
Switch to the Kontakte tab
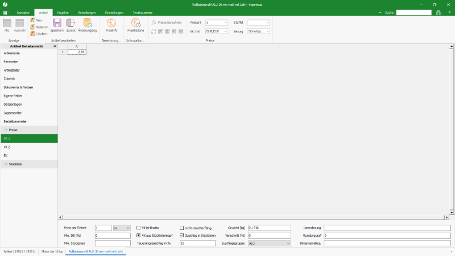(x=23, y=13)
